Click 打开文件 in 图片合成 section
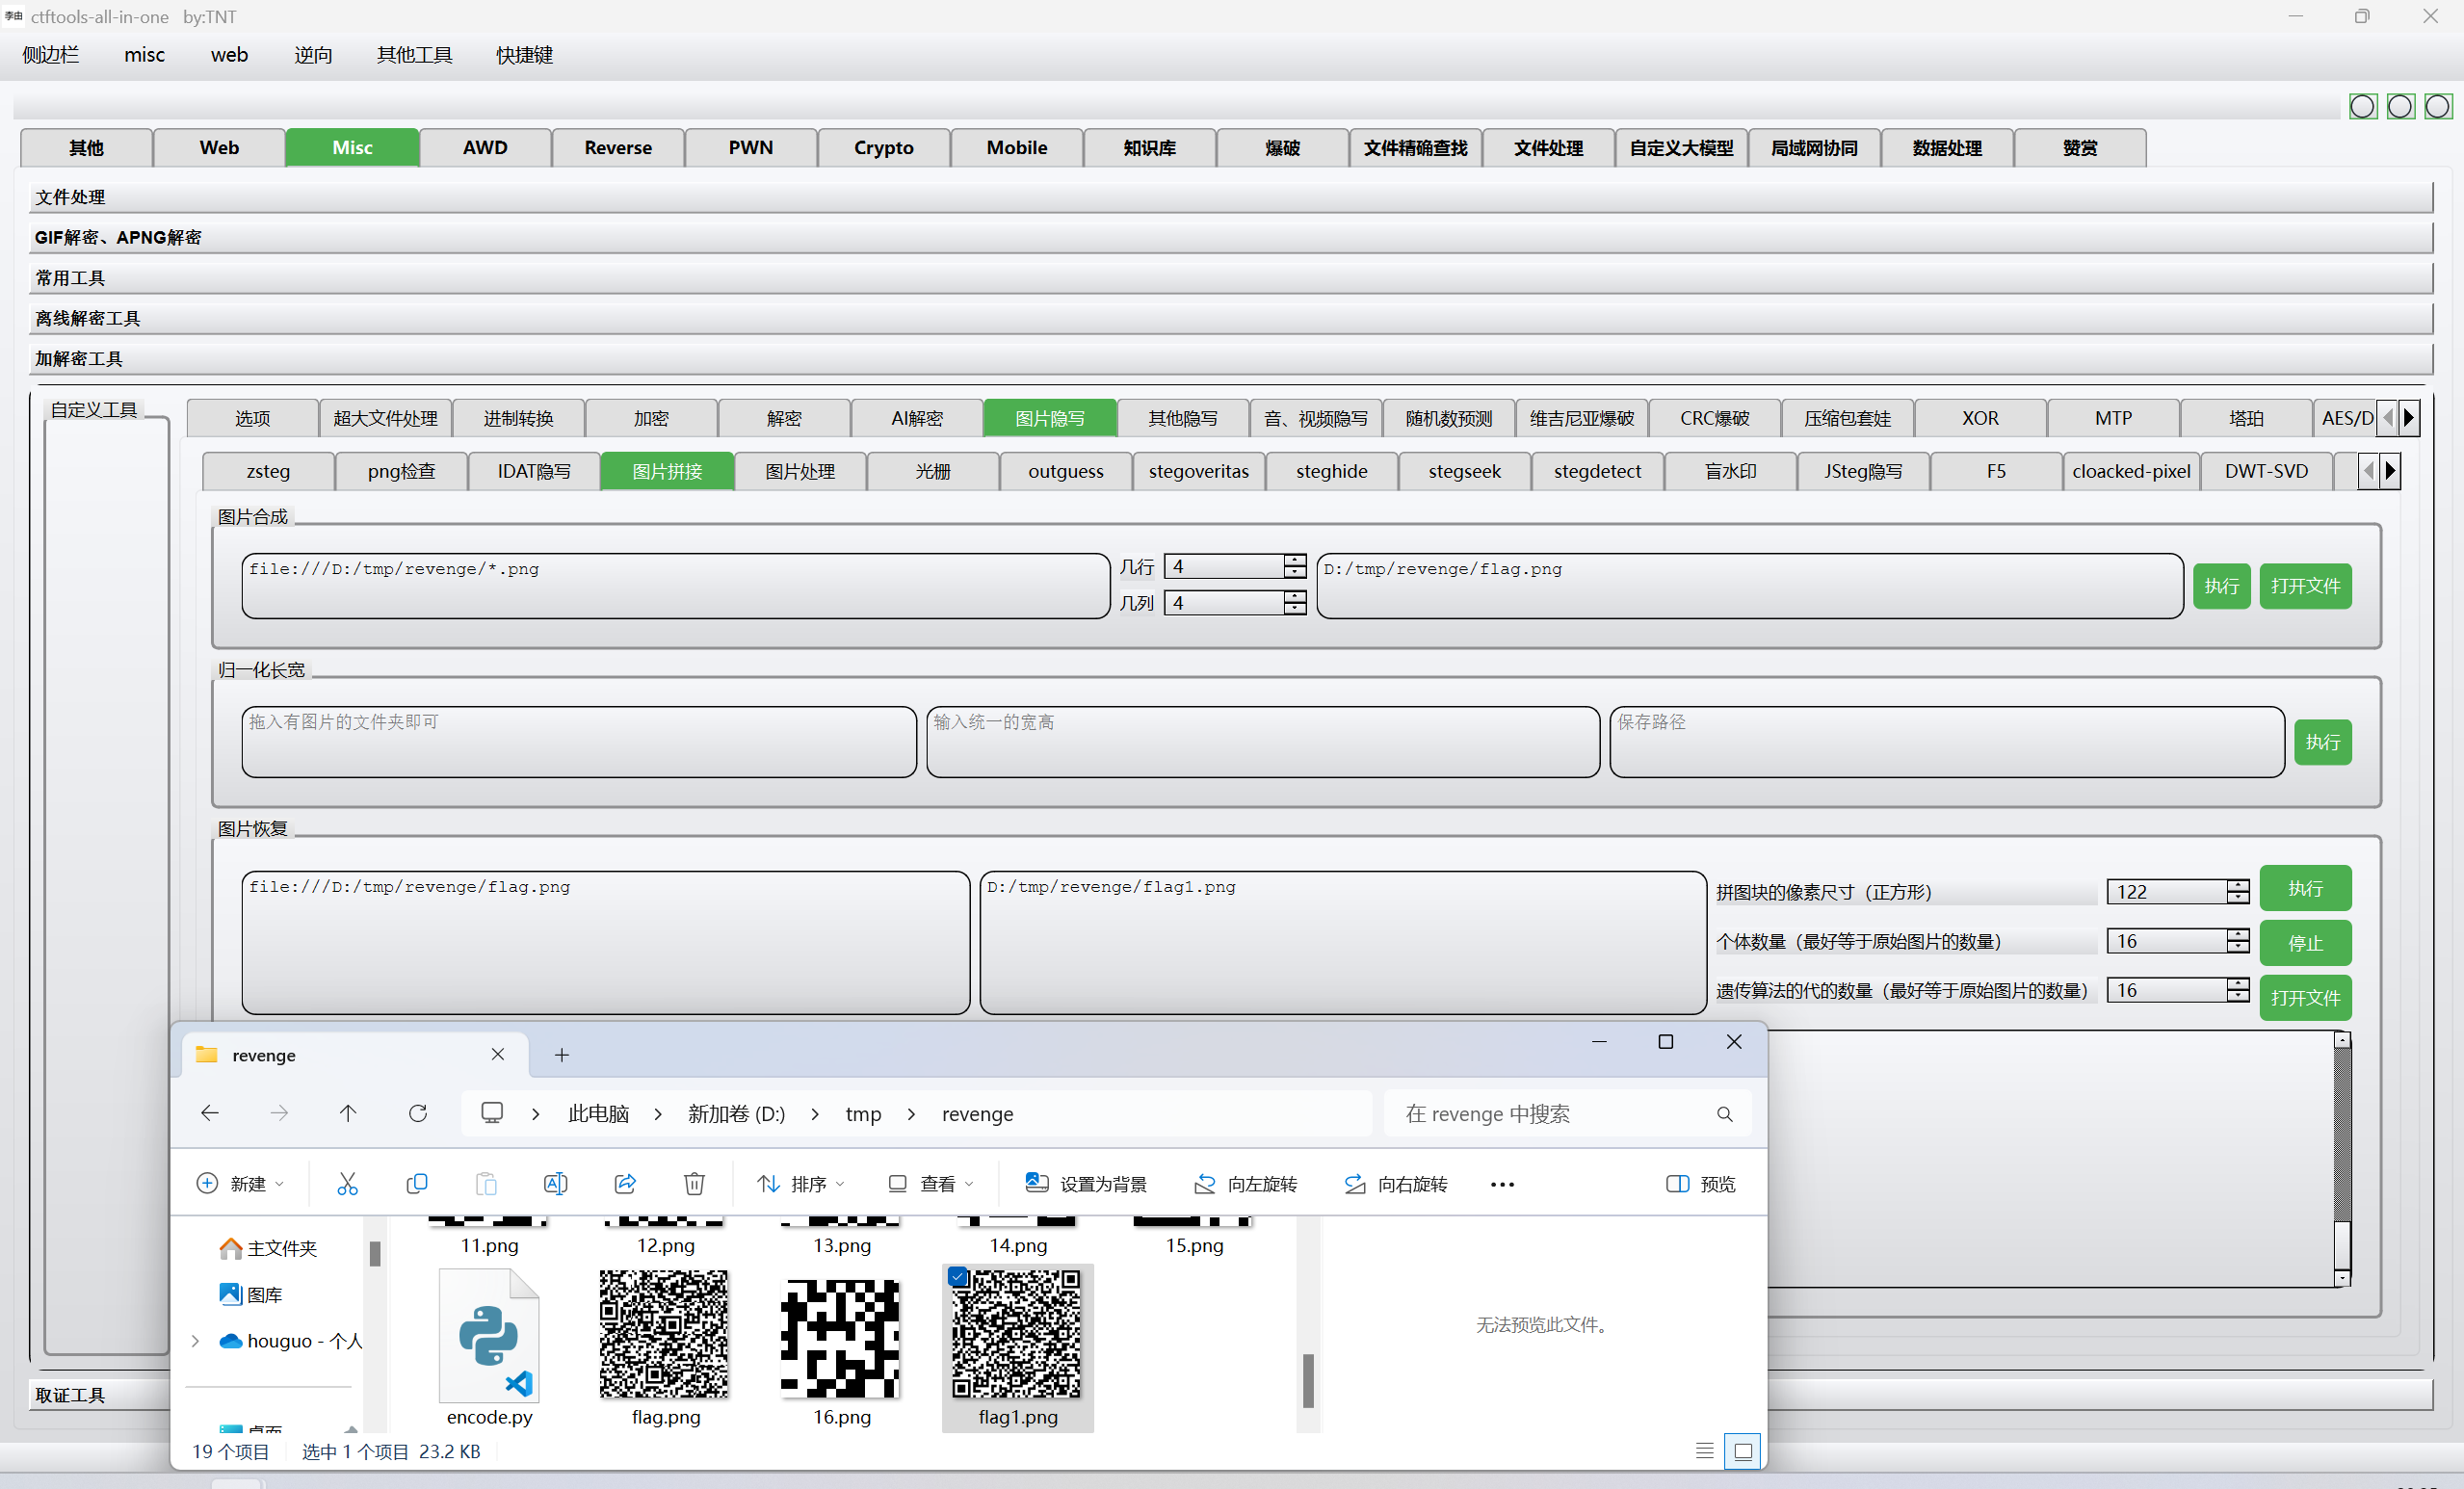Image resolution: width=2464 pixels, height=1489 pixels. pos(2305,586)
